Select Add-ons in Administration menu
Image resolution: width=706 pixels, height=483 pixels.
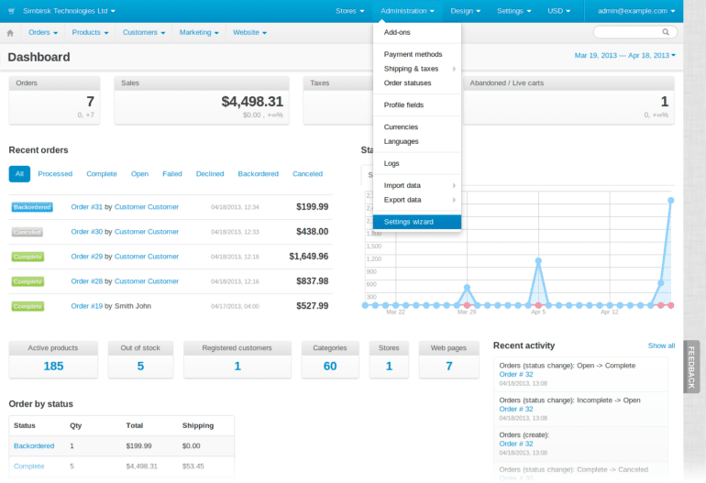tap(417, 32)
